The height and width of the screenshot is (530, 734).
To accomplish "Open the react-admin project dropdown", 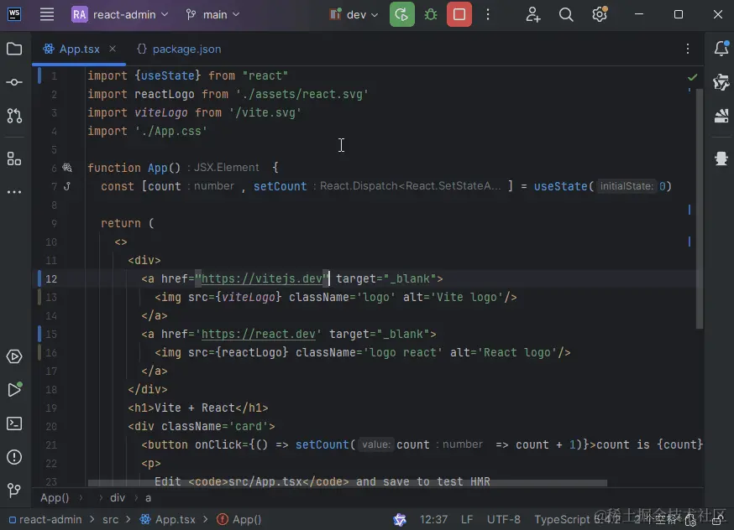I will tap(120, 14).
